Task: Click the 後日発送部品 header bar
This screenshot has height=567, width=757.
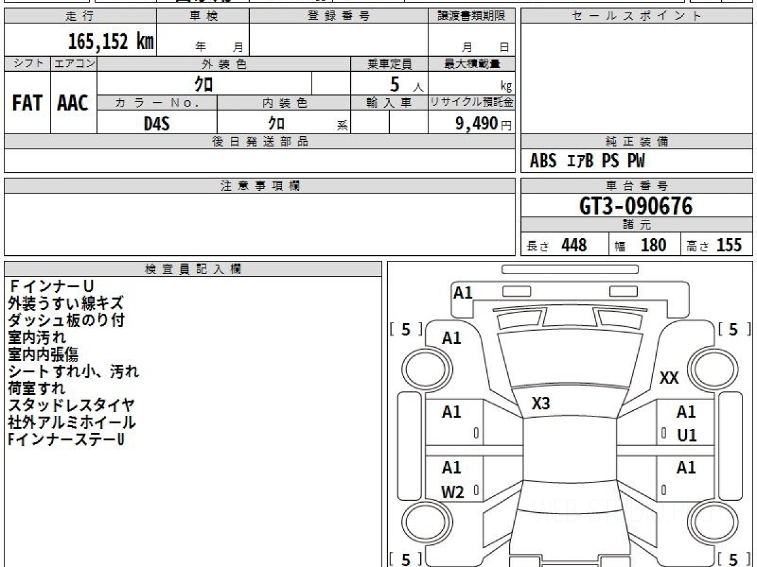Action: pyautogui.click(x=260, y=142)
